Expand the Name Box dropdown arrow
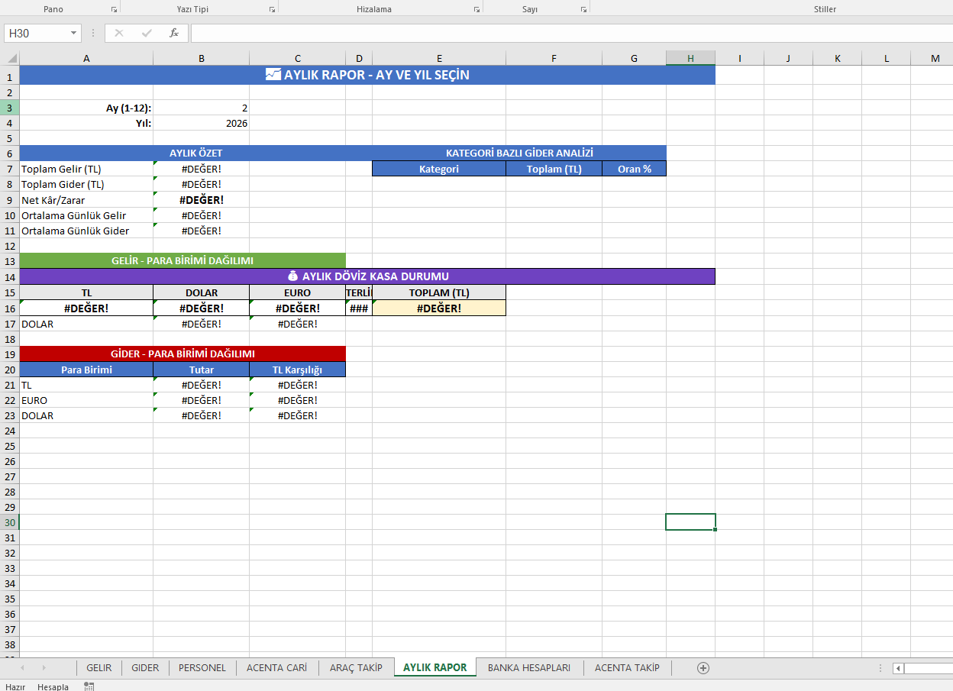 tap(74, 33)
